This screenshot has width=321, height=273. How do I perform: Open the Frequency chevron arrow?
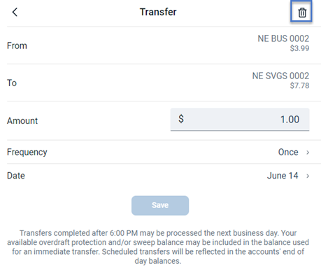pyautogui.click(x=308, y=153)
